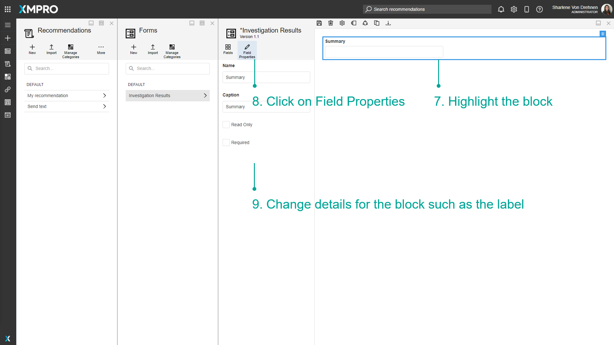Switch to the Field Properties tab
The width and height of the screenshot is (614, 345).
(x=247, y=50)
